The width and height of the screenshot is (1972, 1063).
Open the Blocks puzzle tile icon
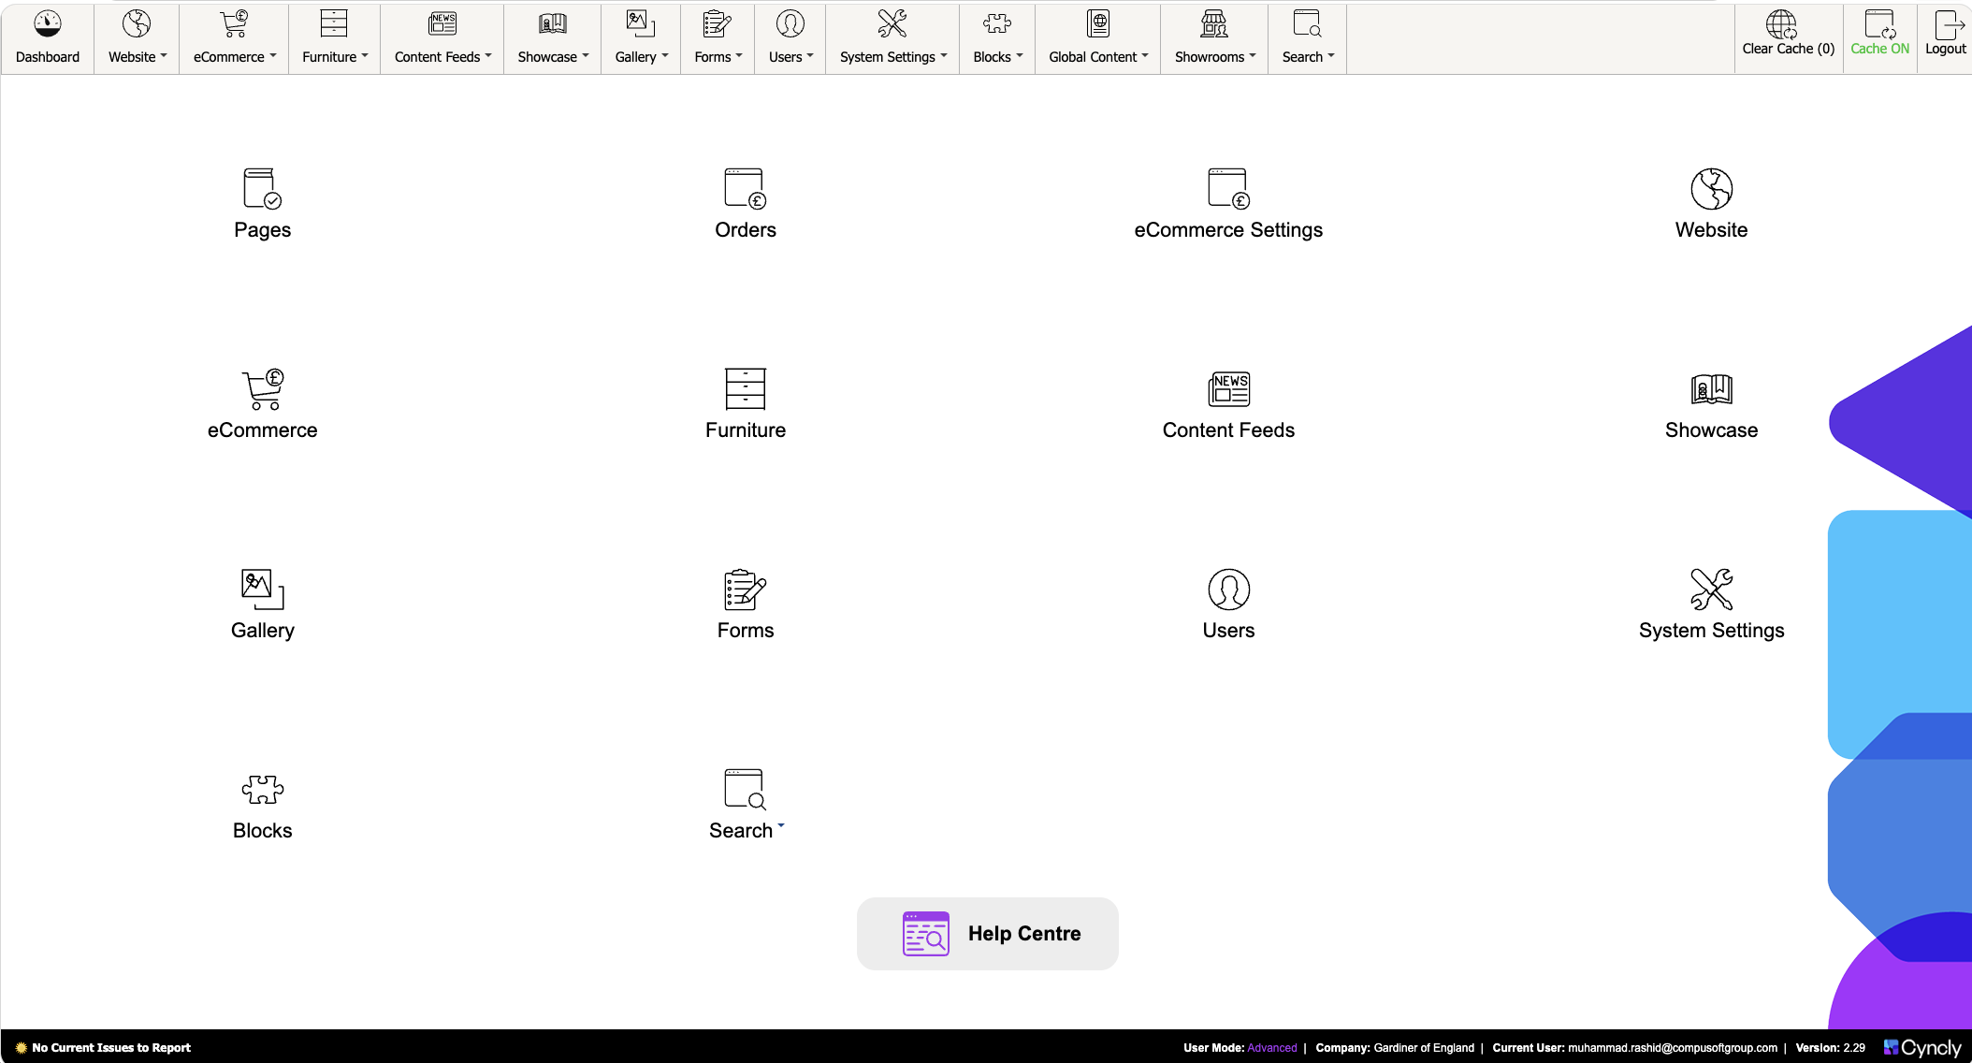coord(262,790)
